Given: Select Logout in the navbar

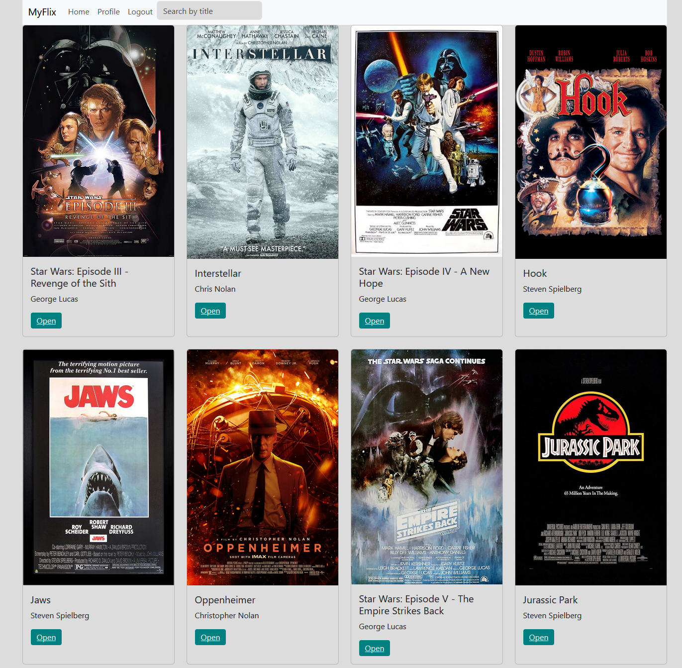Looking at the screenshot, I should (x=140, y=12).
